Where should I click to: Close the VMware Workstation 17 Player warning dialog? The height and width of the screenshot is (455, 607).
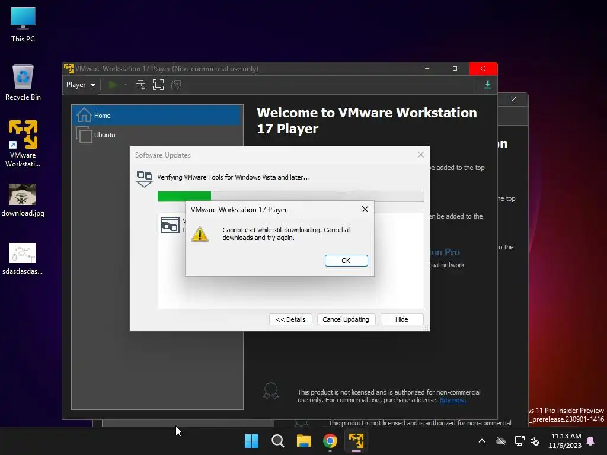pos(365,209)
